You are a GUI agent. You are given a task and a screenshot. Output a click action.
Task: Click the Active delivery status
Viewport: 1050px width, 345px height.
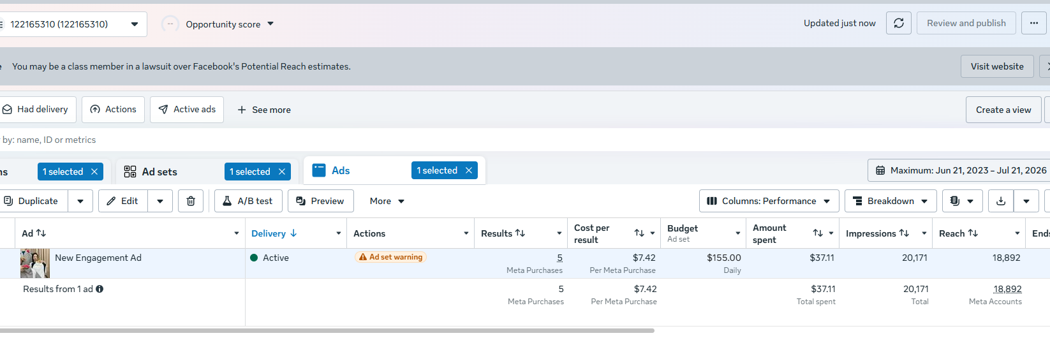269,258
